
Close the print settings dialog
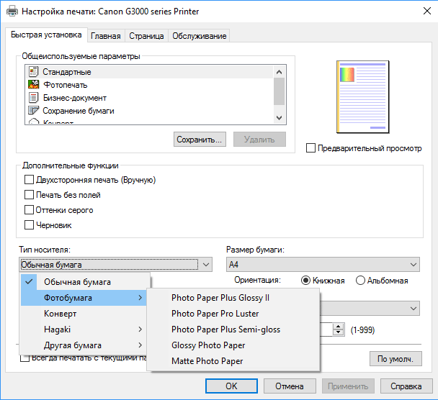pos(427,12)
